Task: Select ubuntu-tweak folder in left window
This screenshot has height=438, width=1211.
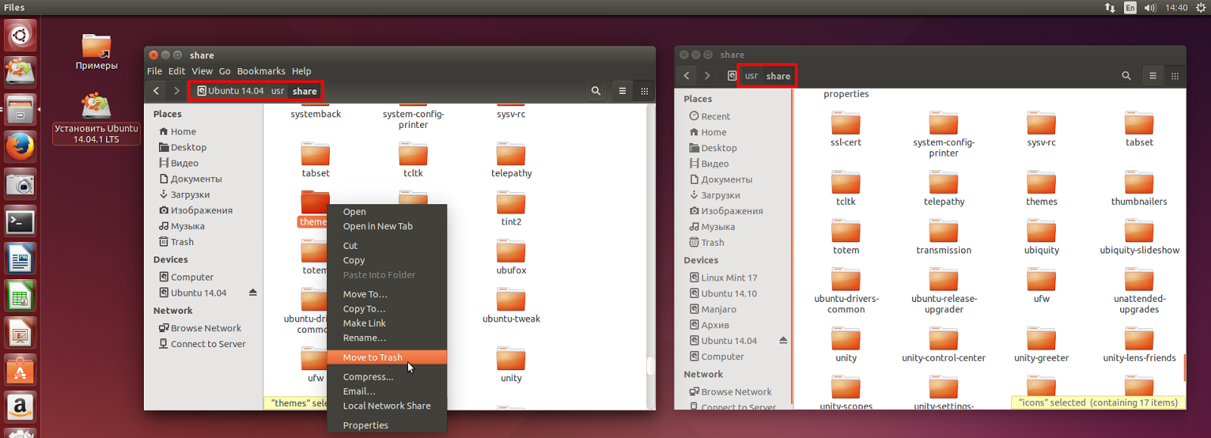Action: (511, 306)
